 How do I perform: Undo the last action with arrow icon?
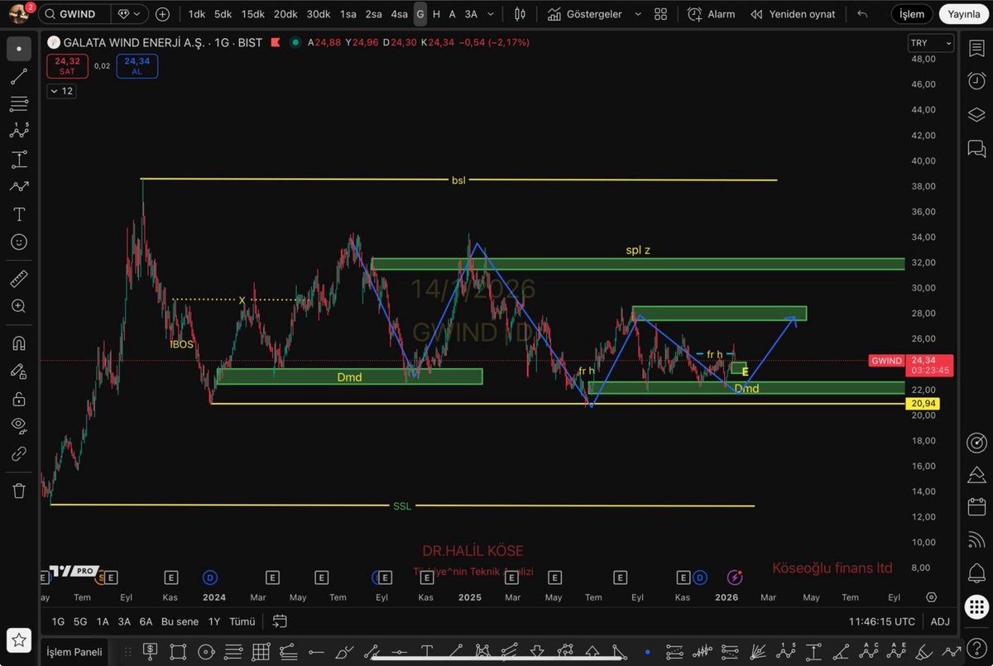862,14
